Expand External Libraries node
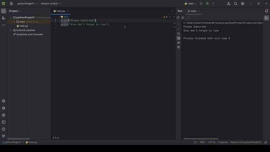Screen dimensions: 270x152 [11, 30]
